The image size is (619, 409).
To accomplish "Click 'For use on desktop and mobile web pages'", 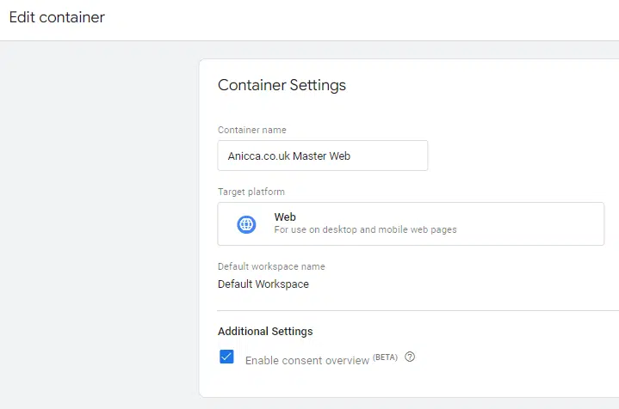I will tap(365, 229).
